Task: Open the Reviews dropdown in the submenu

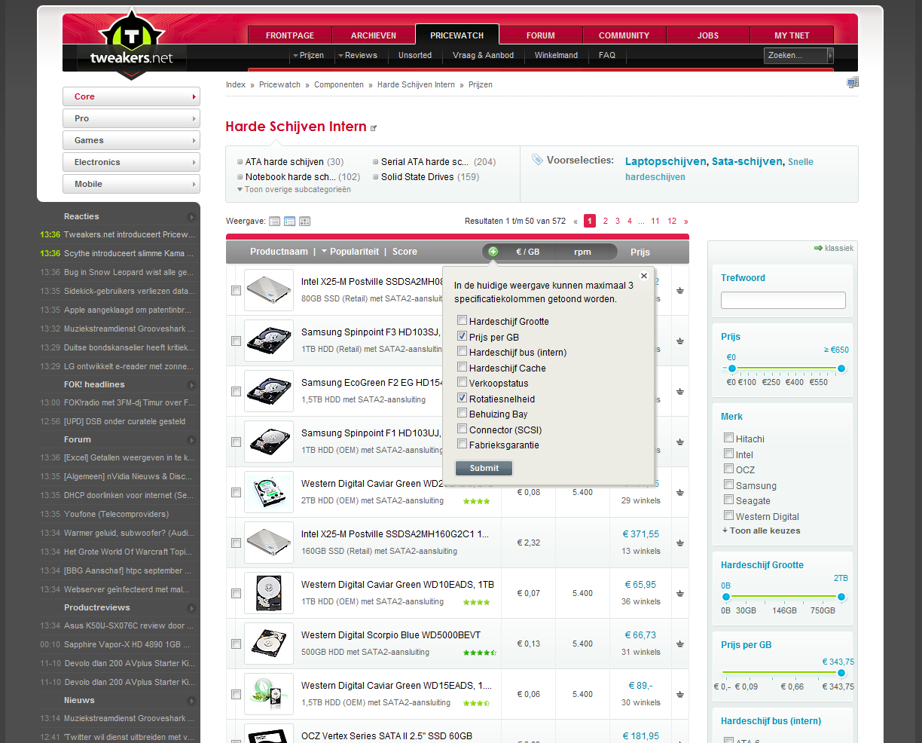Action: (x=358, y=55)
